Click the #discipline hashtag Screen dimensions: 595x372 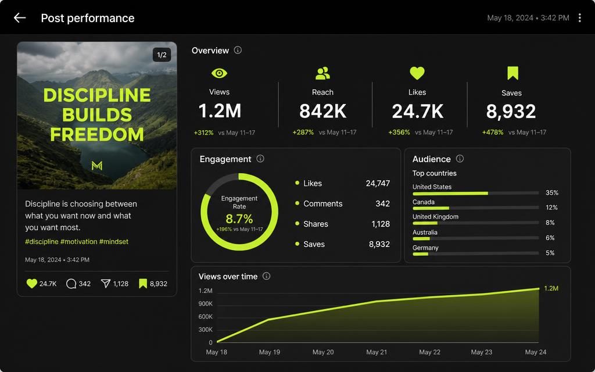42,241
